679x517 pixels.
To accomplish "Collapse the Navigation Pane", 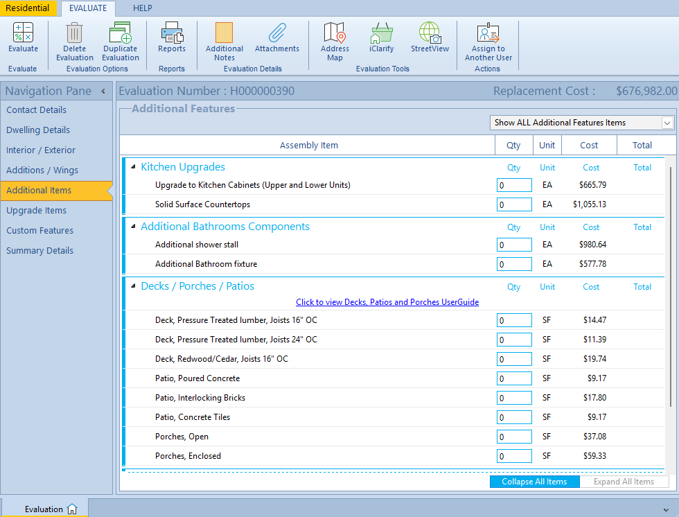I will point(103,91).
